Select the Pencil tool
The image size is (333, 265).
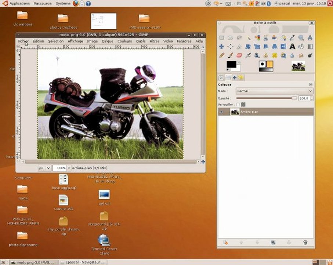[x=221, y=55]
